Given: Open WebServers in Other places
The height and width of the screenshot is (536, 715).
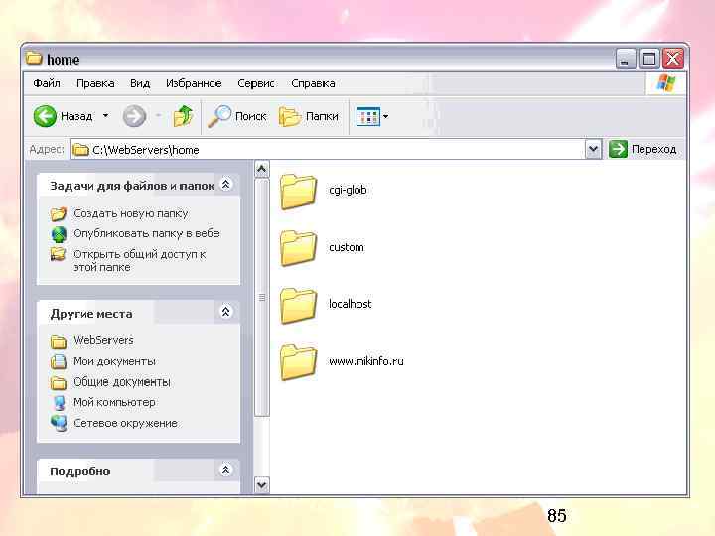Looking at the screenshot, I should coord(103,340).
